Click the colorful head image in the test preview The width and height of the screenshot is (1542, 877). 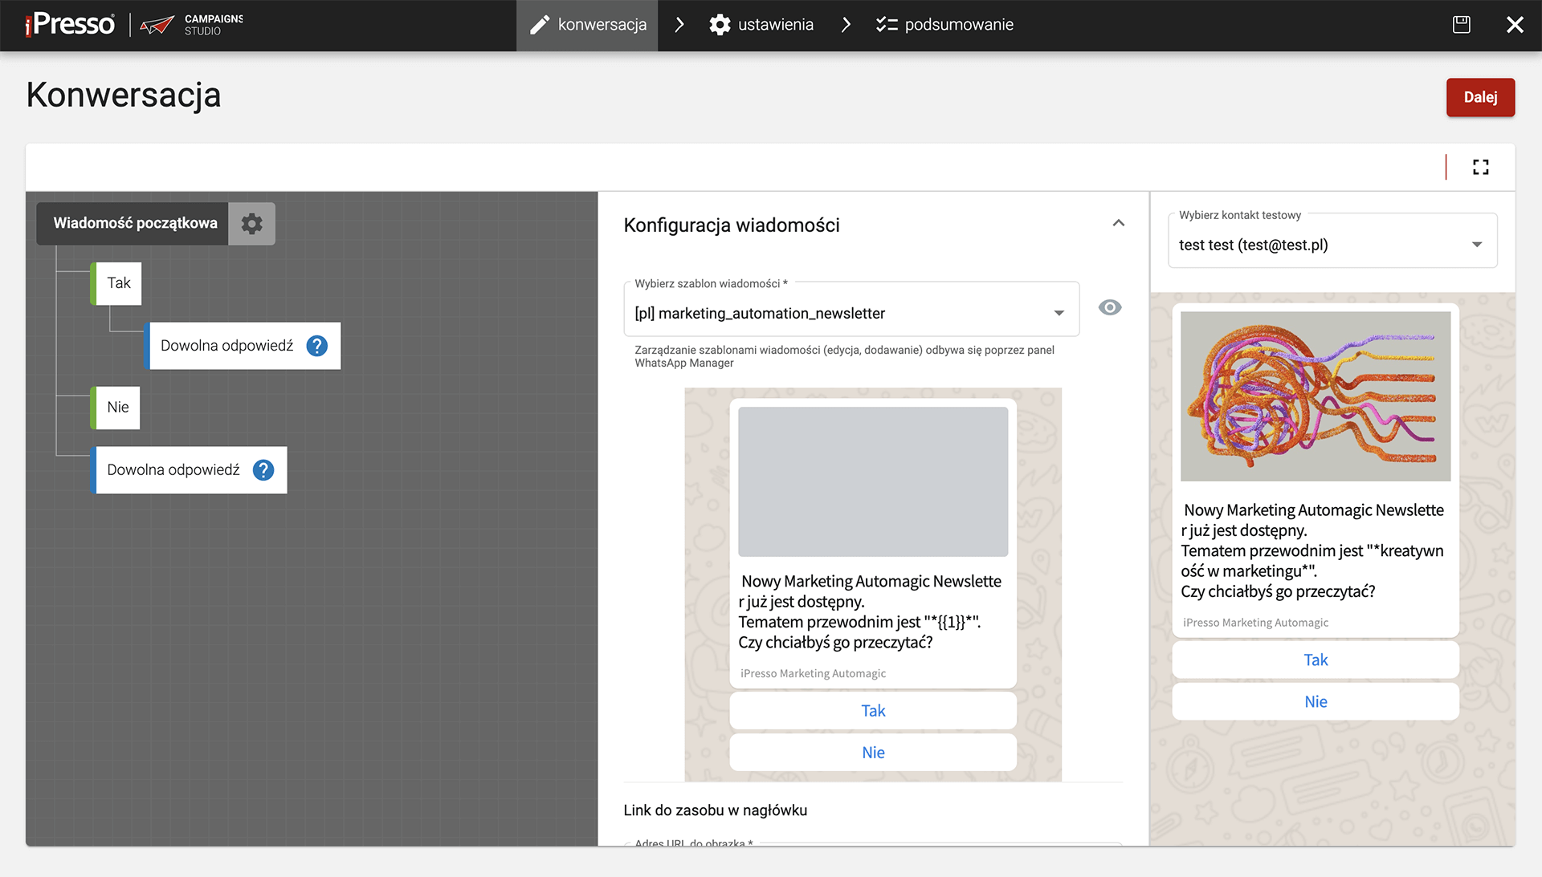point(1315,396)
